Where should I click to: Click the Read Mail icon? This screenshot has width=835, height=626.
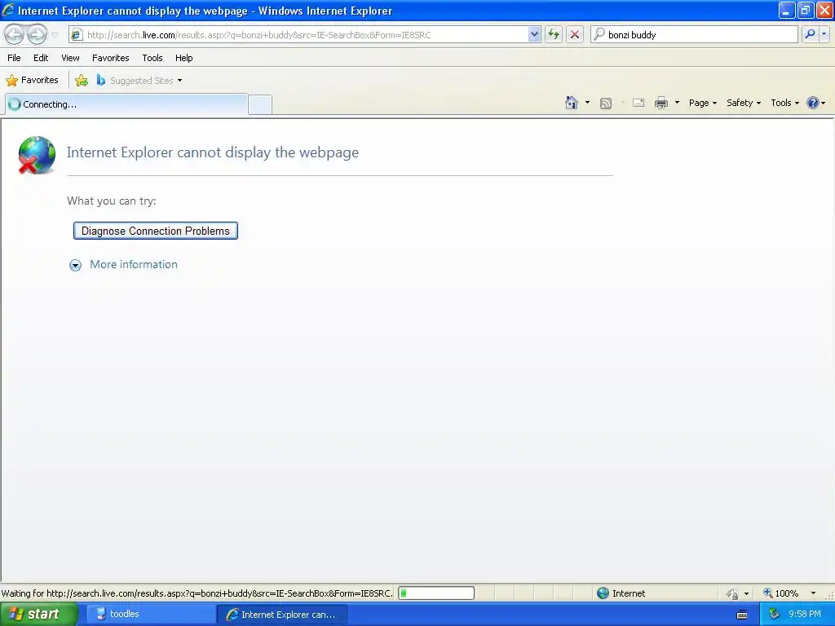pyautogui.click(x=638, y=103)
